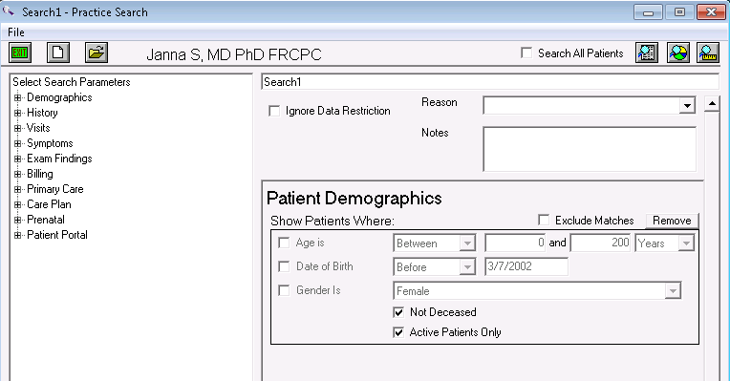Click the minimum age field showing 0
Image resolution: width=730 pixels, height=381 pixels.
[515, 243]
